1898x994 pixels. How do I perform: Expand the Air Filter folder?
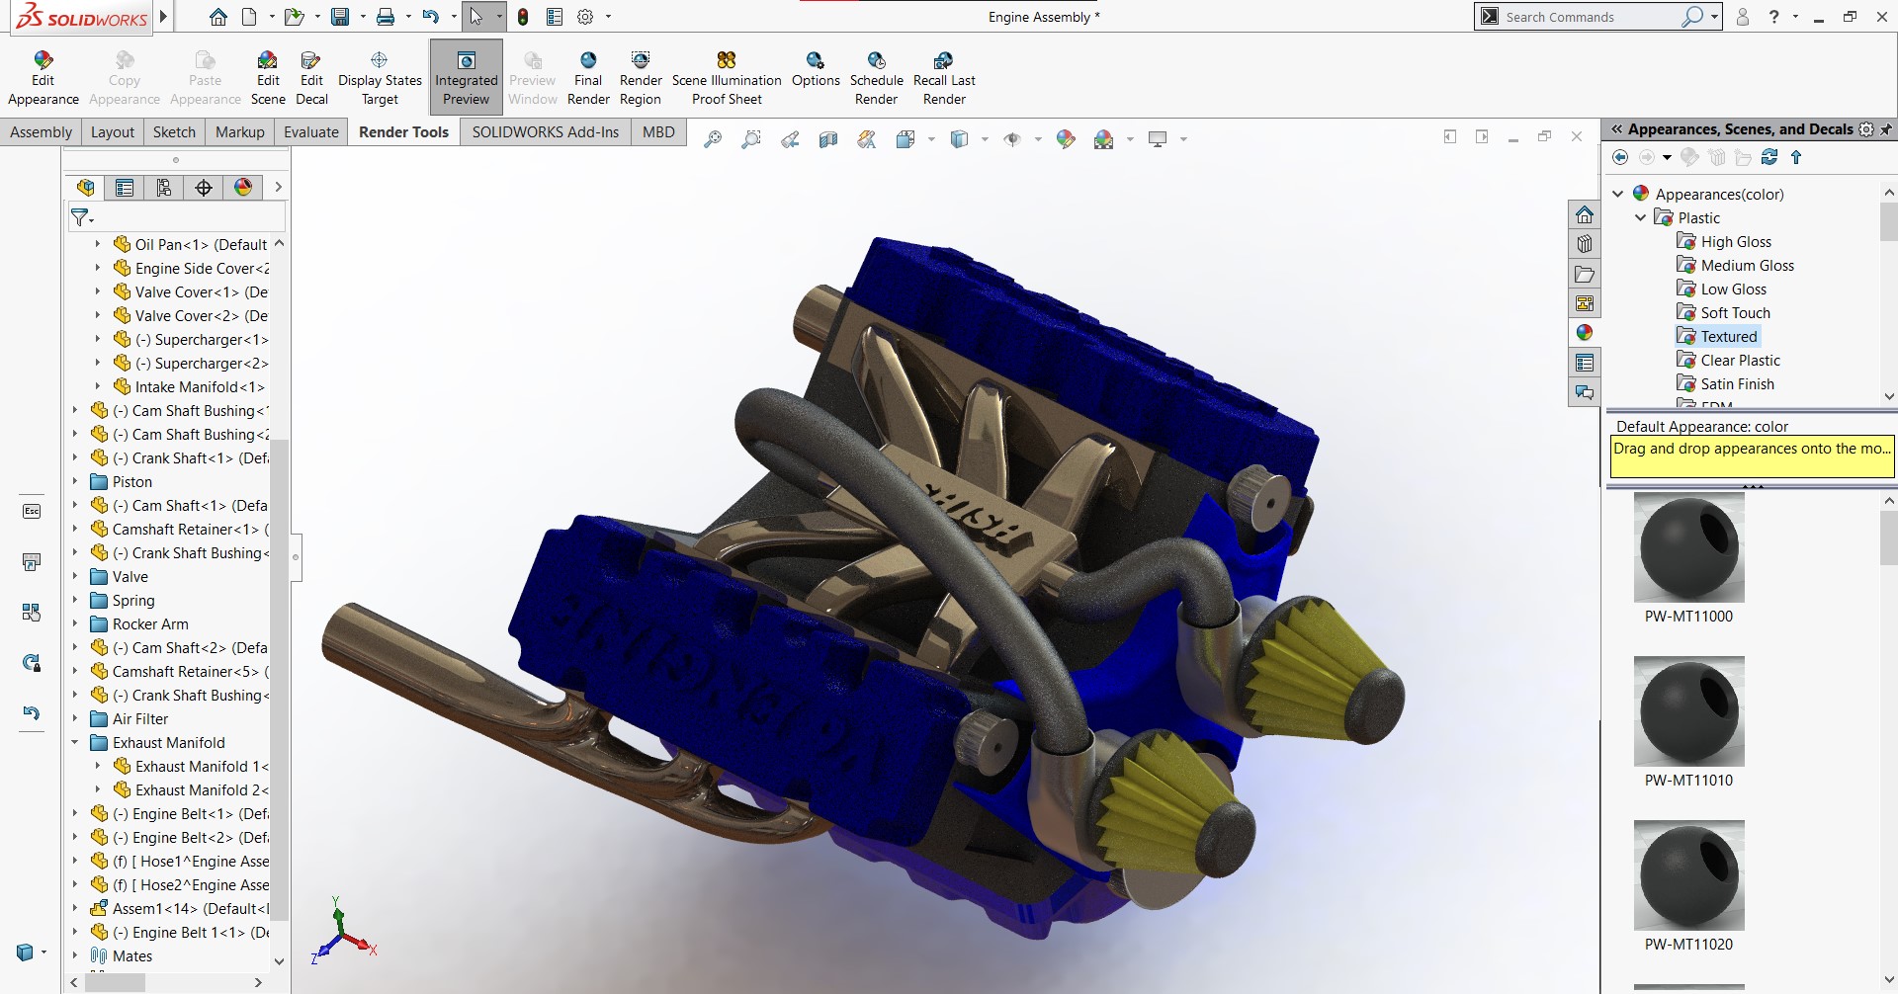coord(75,718)
